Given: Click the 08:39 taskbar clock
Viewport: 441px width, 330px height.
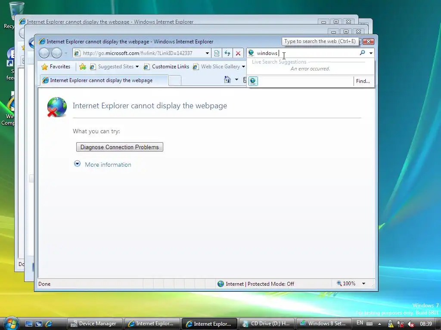Looking at the screenshot, I should tap(426, 324).
